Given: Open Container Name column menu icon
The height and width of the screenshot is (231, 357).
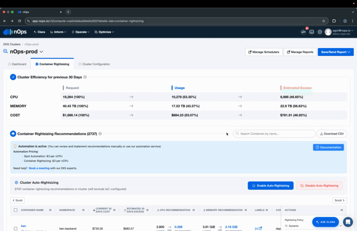Looking at the screenshot, I should (50, 210).
